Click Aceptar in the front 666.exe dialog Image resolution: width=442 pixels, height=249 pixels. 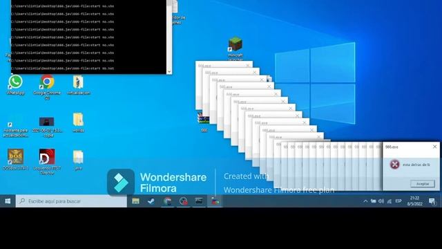pyautogui.click(x=423, y=184)
